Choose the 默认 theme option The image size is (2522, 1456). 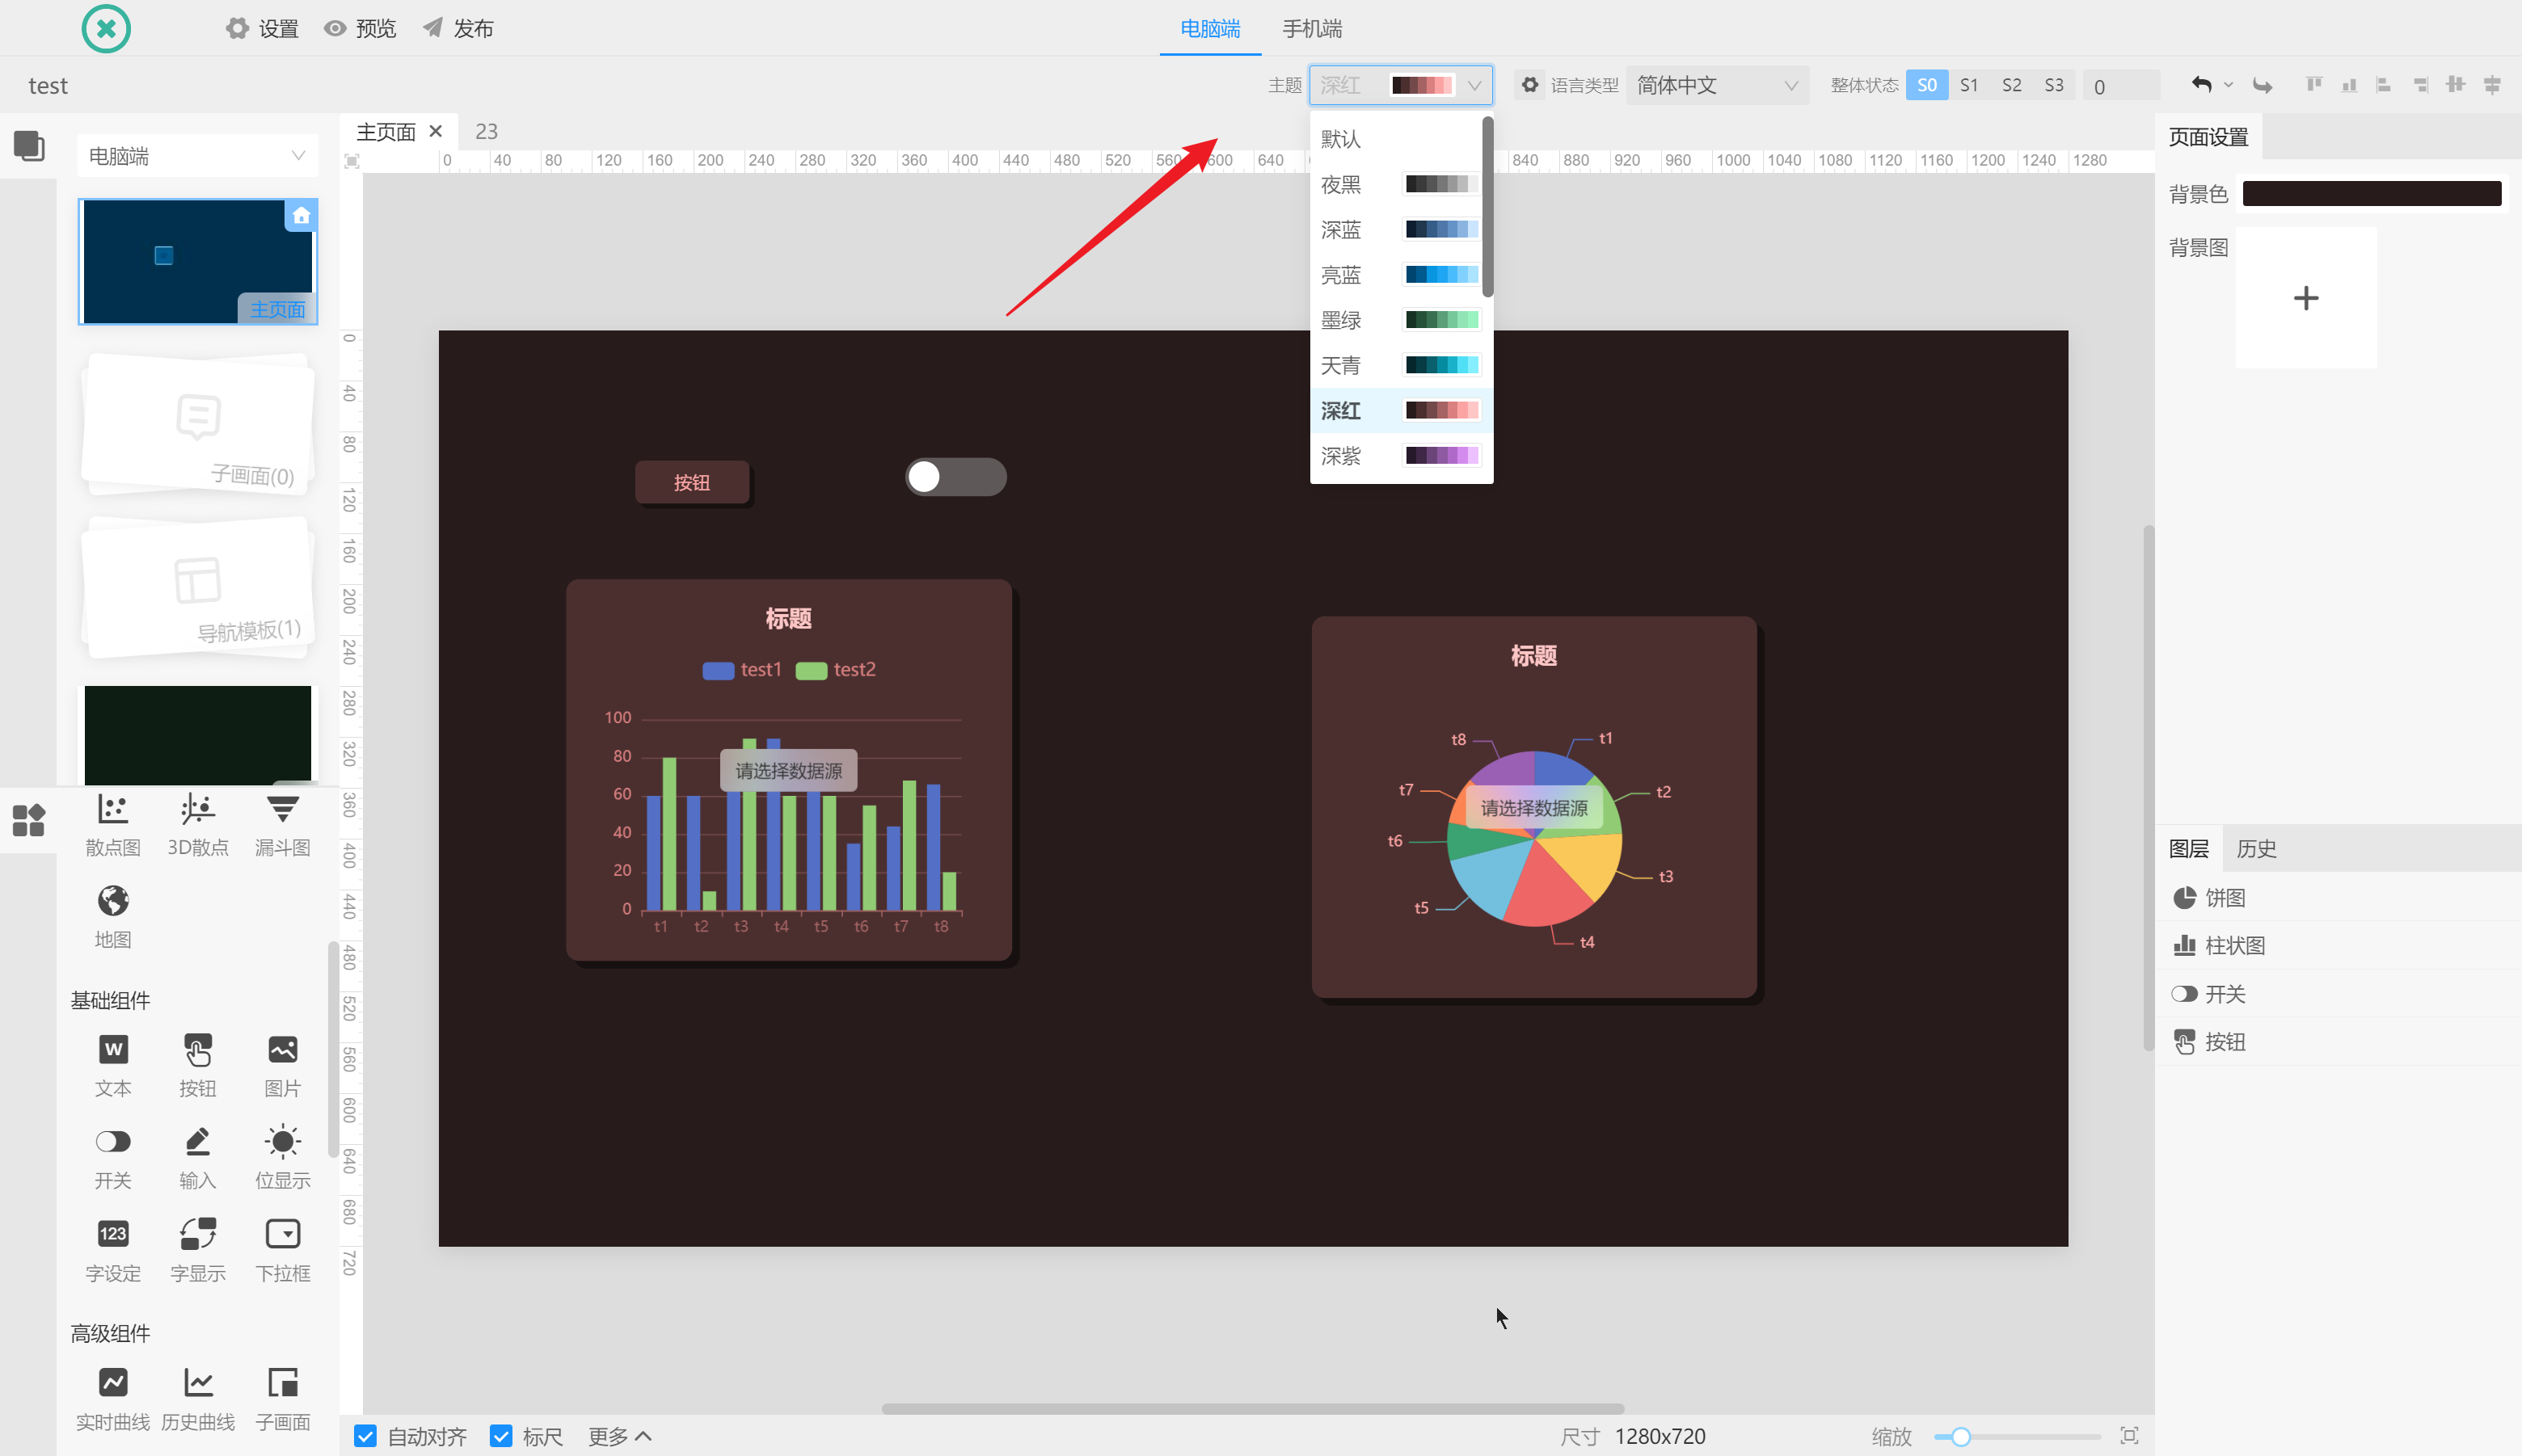[x=1397, y=139]
